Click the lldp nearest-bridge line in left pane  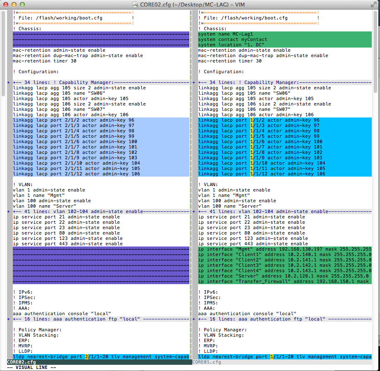(x=98, y=357)
